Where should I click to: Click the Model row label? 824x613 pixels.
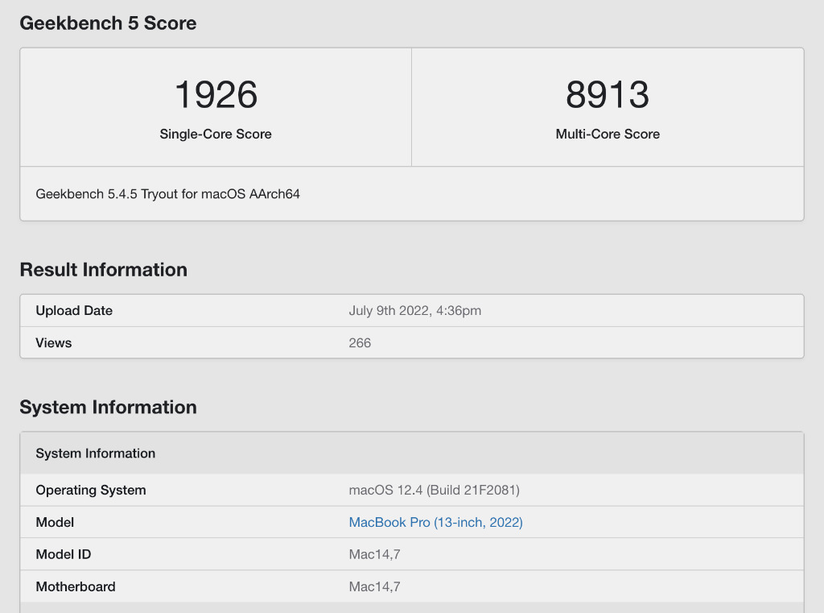[55, 523]
